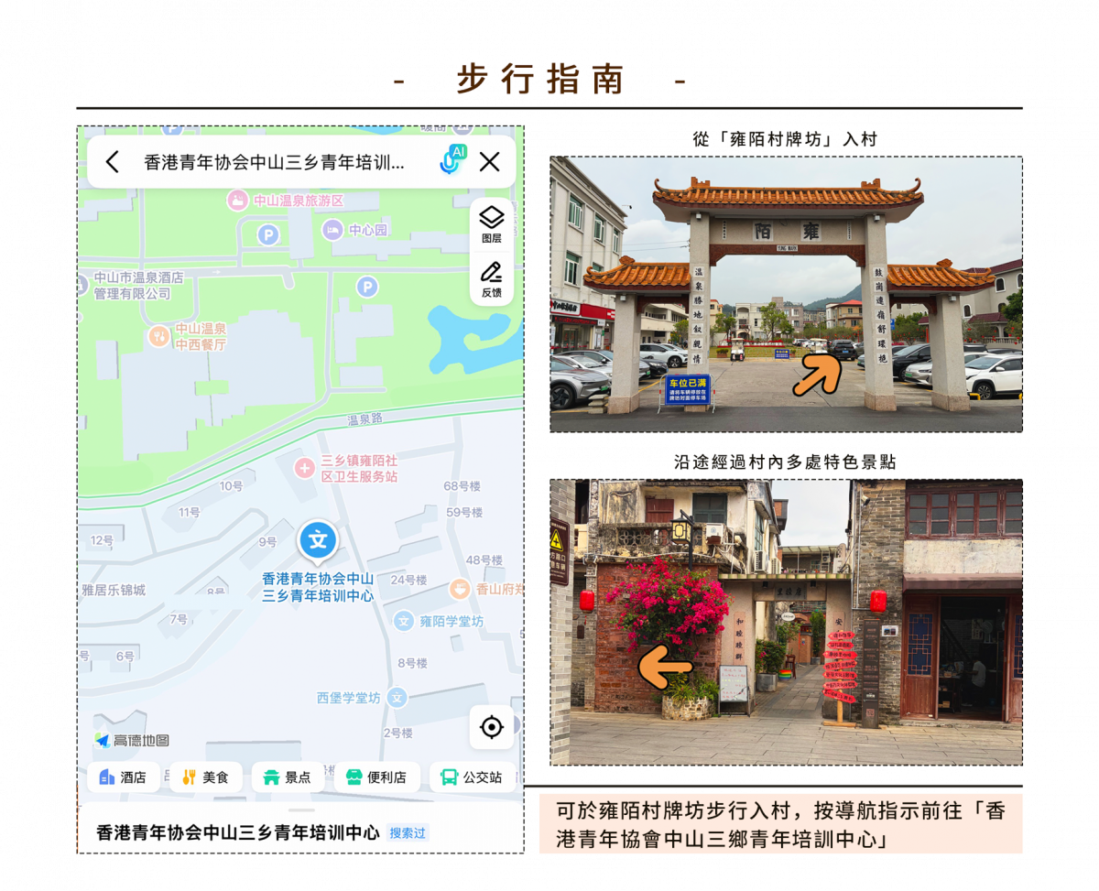The width and height of the screenshot is (1099, 891).
Task: Tap the 景点 category chip
Action: (288, 777)
